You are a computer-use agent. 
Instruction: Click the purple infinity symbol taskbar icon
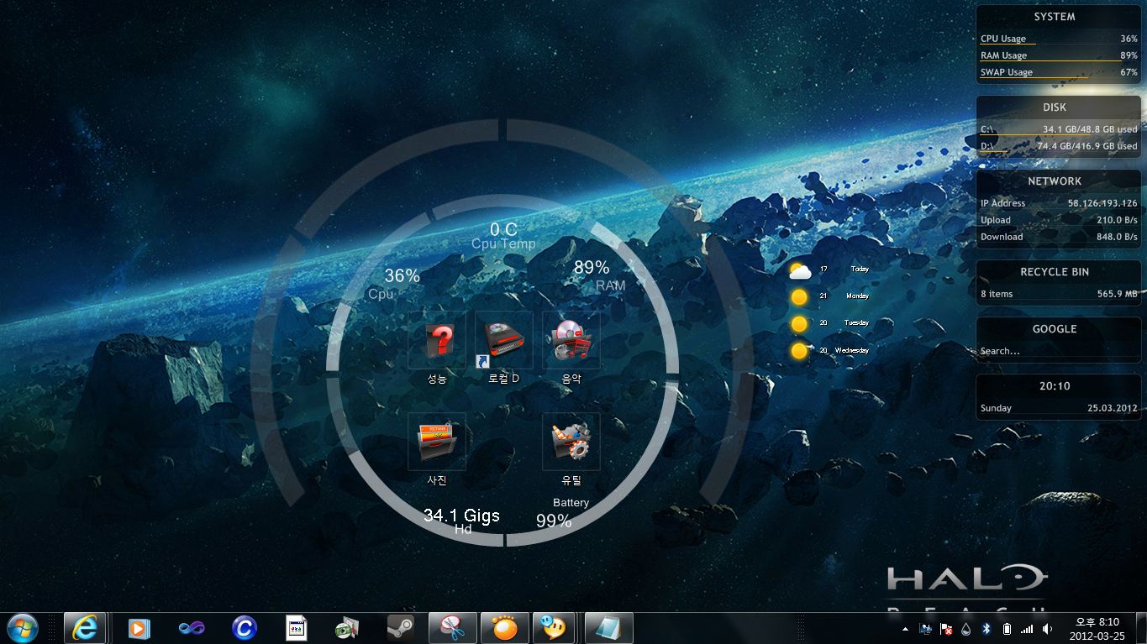[x=192, y=628]
